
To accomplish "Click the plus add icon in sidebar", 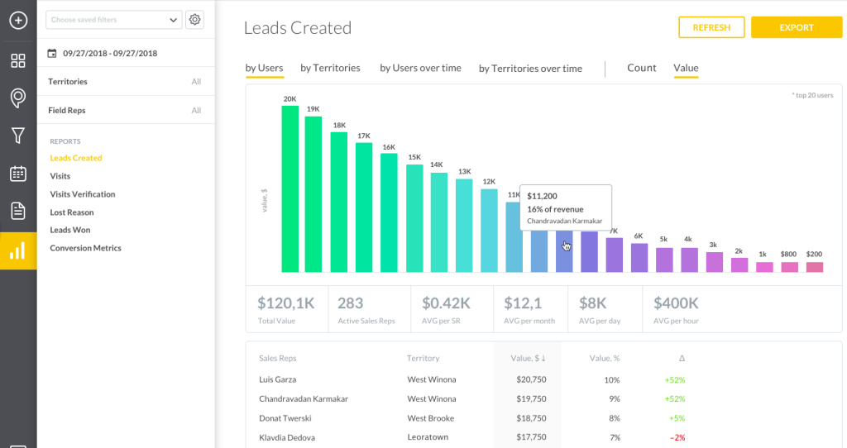I will 18,20.
